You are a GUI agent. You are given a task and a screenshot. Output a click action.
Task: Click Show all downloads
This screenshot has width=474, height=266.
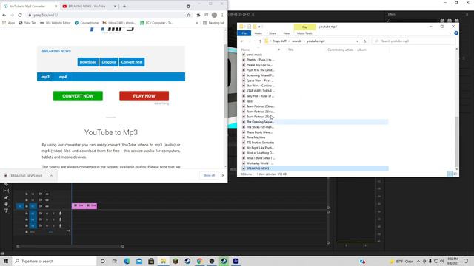pos(209,175)
